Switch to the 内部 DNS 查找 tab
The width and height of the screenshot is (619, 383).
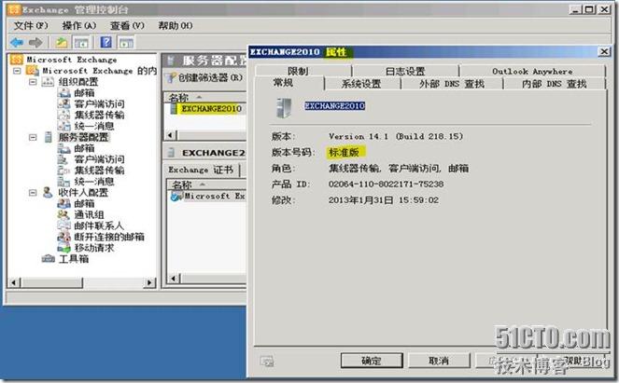click(x=555, y=84)
